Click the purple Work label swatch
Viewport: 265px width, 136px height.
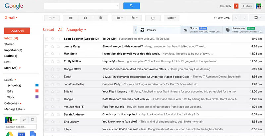[x=37, y=97]
